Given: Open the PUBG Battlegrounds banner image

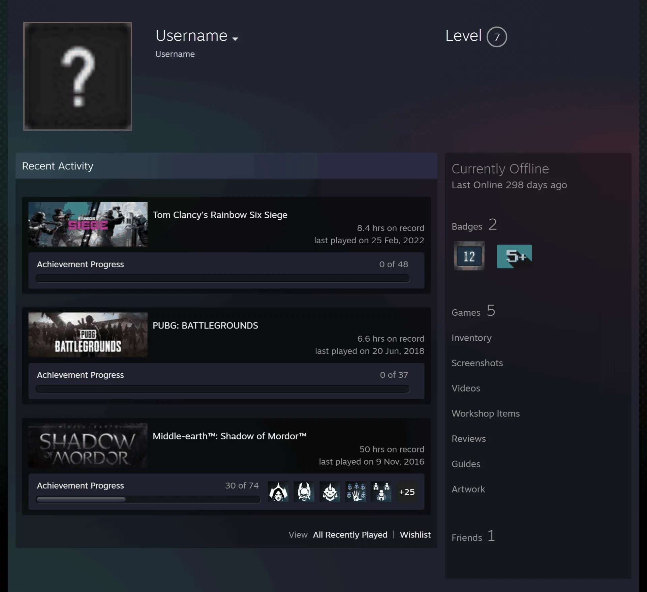Looking at the screenshot, I should [x=88, y=335].
